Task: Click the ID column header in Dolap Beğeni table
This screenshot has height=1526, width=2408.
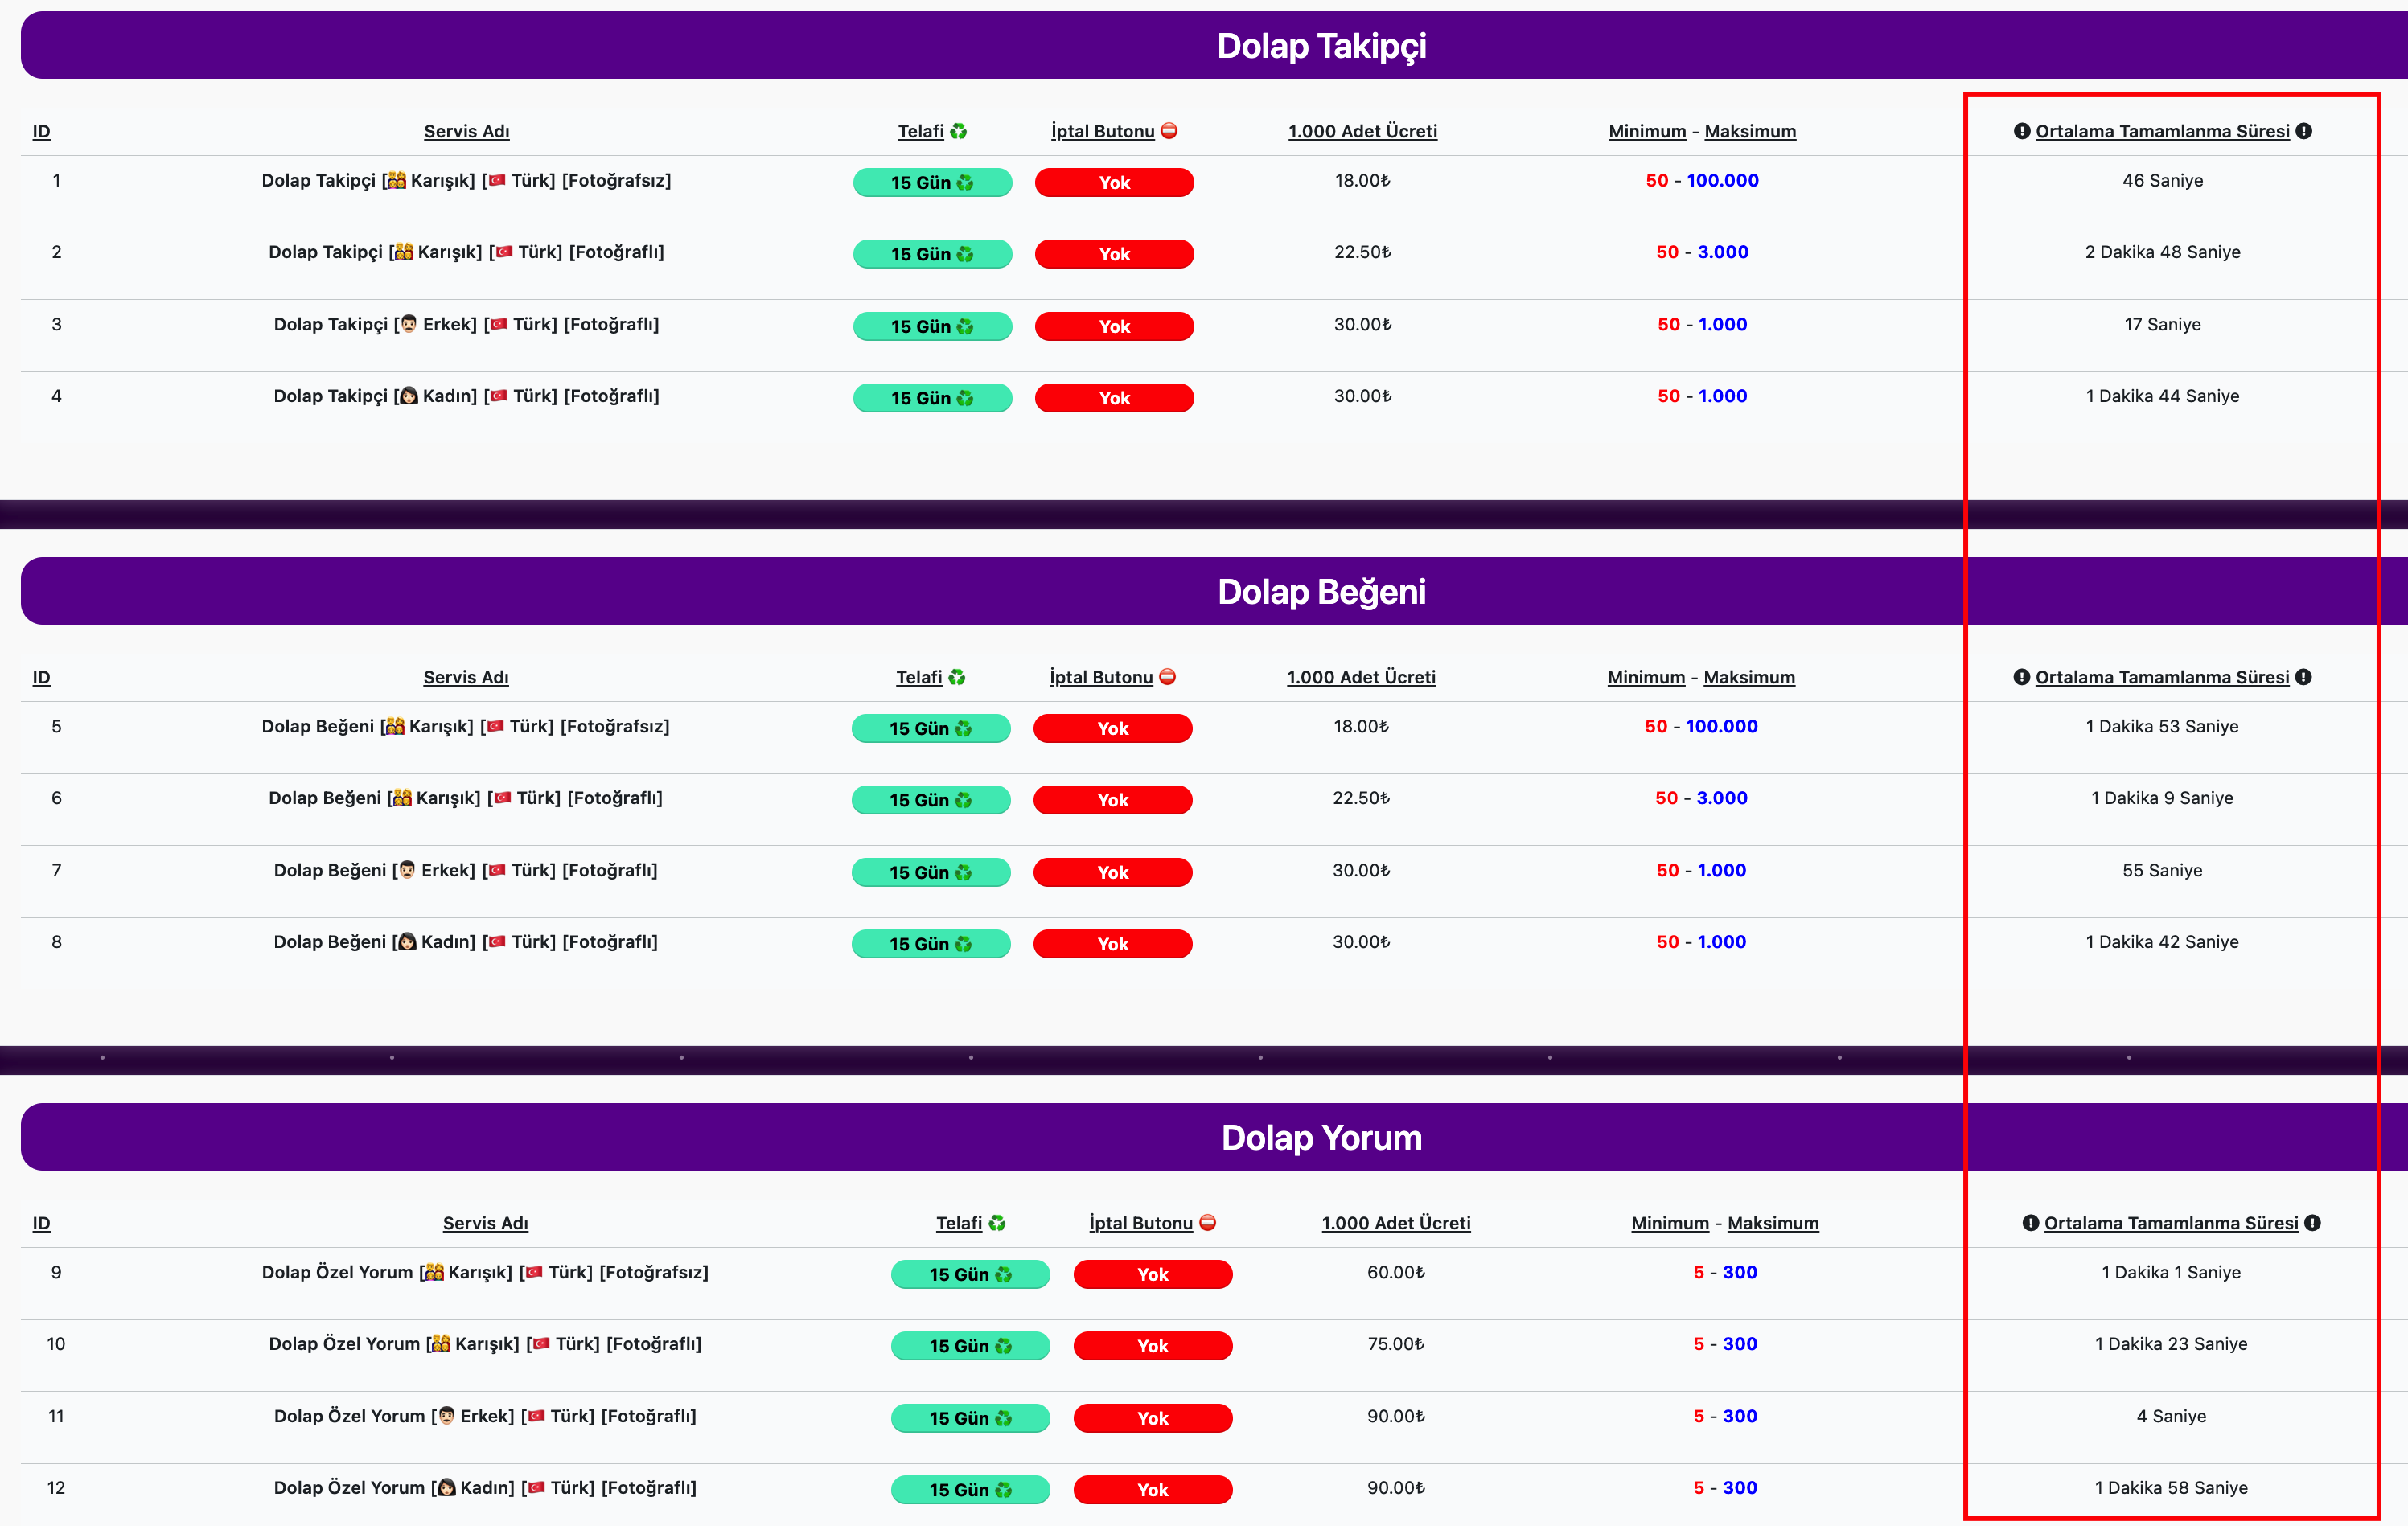Action: [x=41, y=676]
